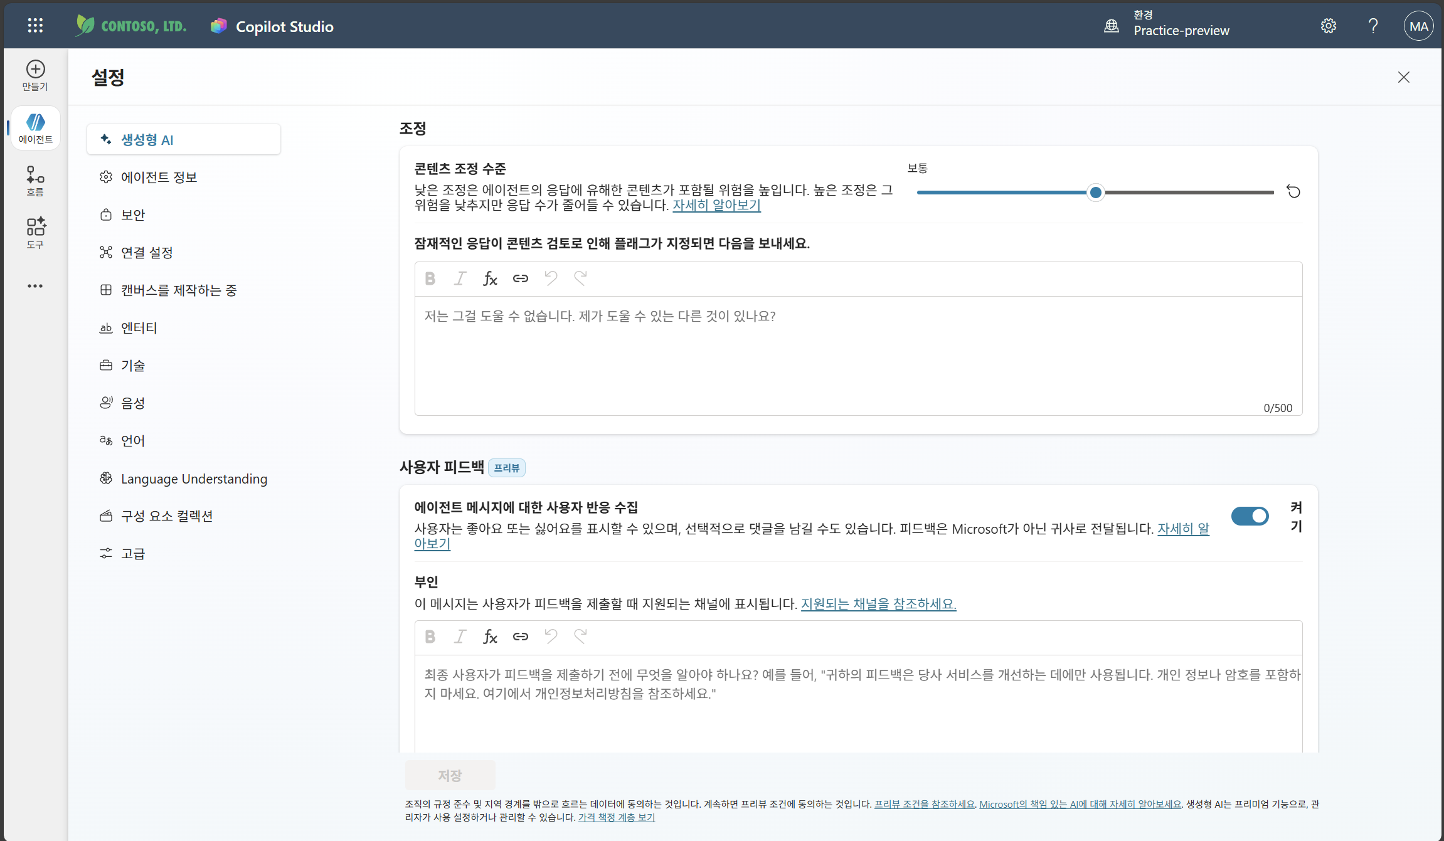The image size is (1444, 841).
Task: Open 프리뷰 조건을 참조하세요 link
Action: 925,804
